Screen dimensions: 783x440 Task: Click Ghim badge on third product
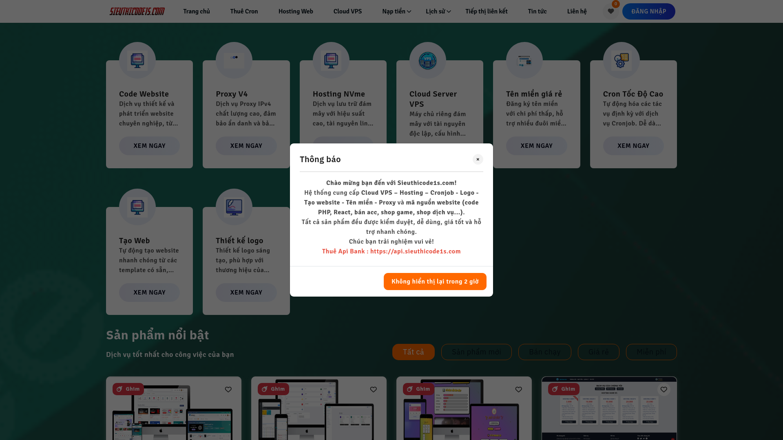[418, 389]
